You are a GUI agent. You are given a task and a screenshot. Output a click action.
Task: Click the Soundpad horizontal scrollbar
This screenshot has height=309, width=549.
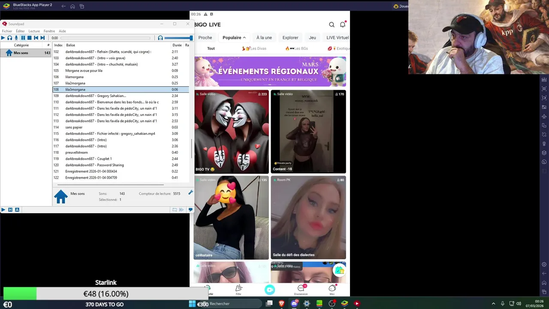point(111,185)
